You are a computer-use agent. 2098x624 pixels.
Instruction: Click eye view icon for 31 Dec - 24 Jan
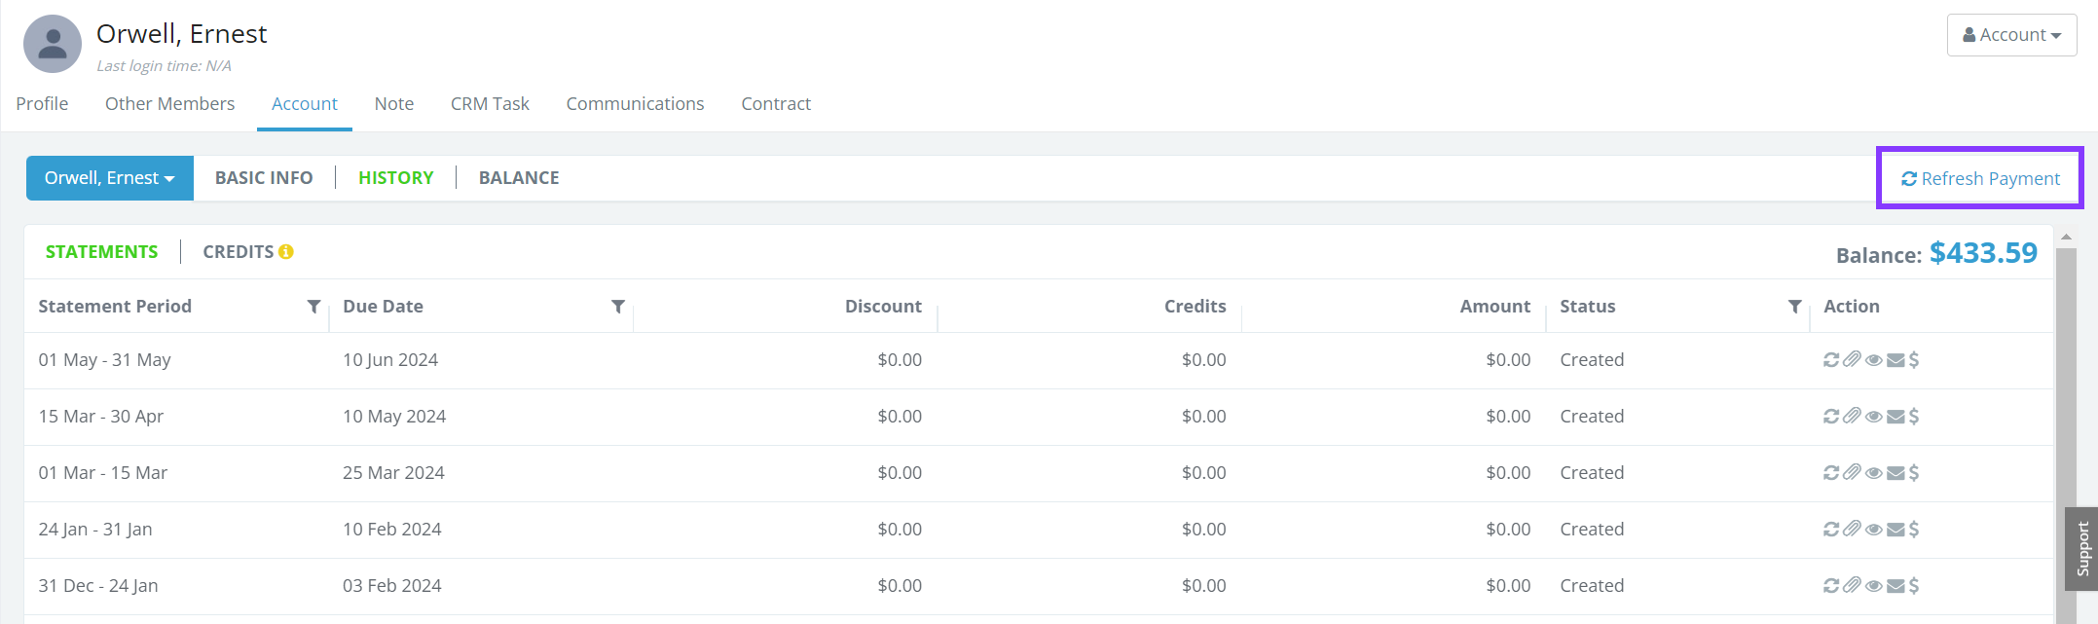tap(1873, 586)
